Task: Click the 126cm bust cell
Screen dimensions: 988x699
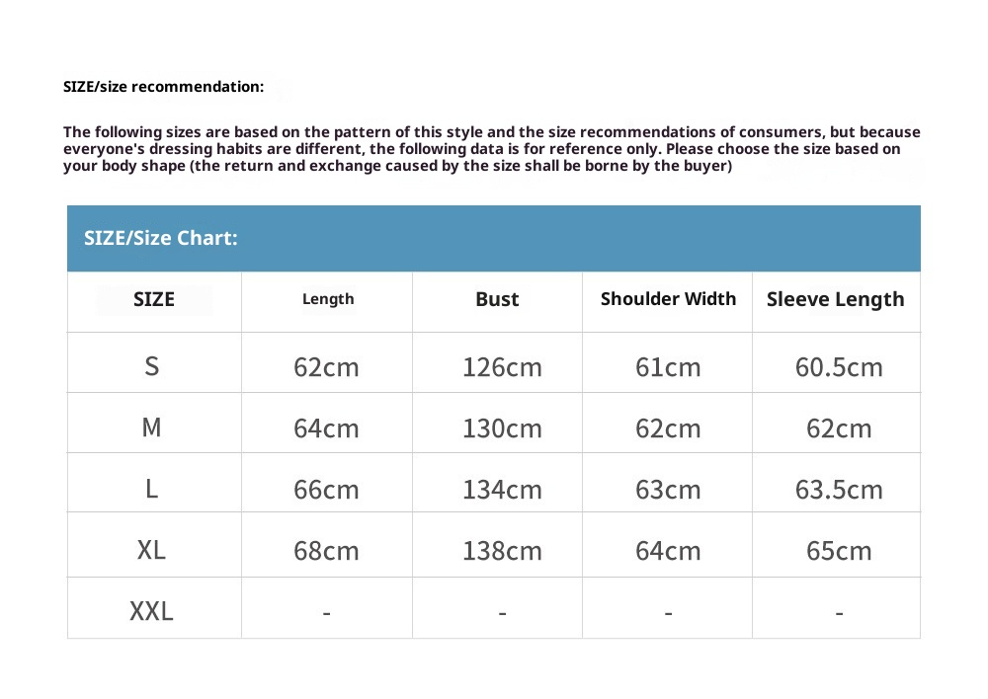Action: pyautogui.click(x=502, y=367)
